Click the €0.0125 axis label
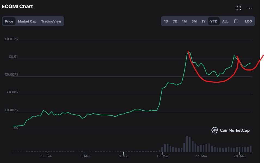Image resolution: width=264 pixels, height=163 pixels. [11, 39]
